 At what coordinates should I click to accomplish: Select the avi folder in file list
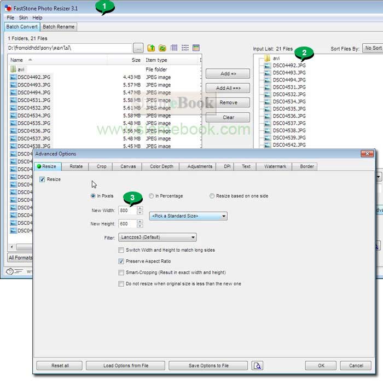point(18,69)
